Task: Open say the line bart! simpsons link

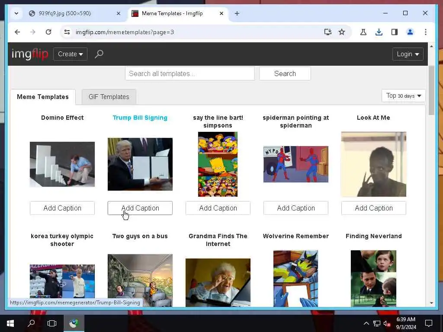Action: click(x=218, y=121)
